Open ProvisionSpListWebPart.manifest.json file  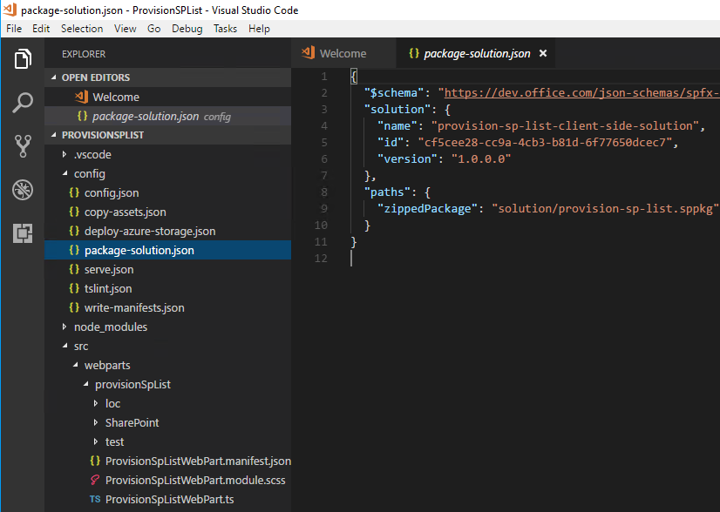167,461
